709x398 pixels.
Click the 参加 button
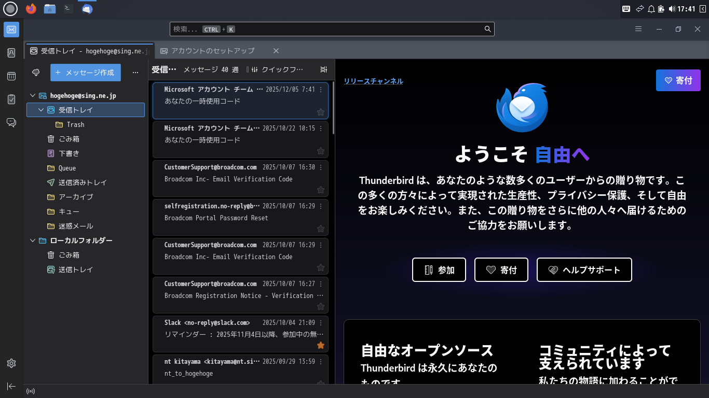pyautogui.click(x=440, y=269)
